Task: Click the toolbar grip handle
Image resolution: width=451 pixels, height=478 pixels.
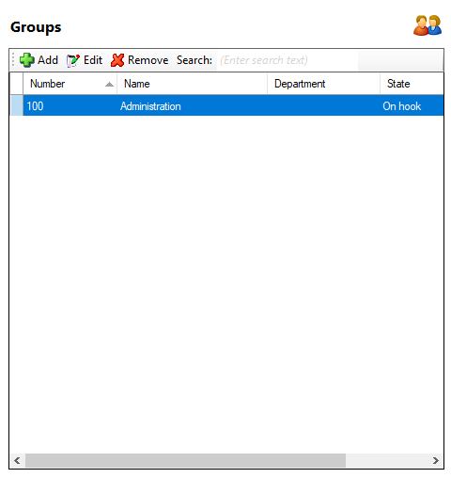Action: [x=13, y=60]
